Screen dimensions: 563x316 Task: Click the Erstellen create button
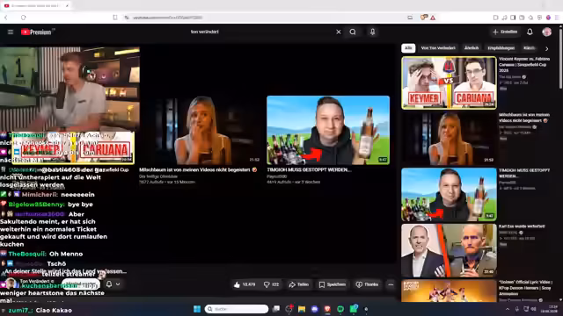pos(505,32)
